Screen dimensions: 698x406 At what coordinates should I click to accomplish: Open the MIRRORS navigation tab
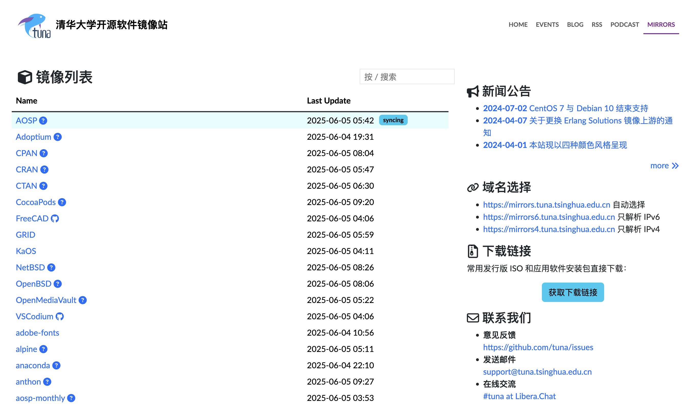(x=661, y=25)
